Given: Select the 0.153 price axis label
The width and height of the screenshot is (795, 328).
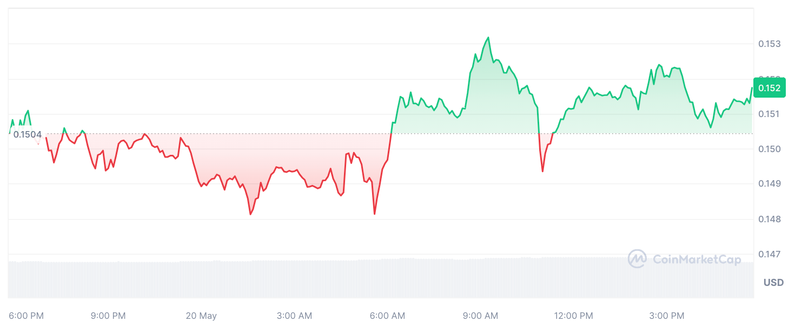Looking at the screenshot, I should [769, 44].
